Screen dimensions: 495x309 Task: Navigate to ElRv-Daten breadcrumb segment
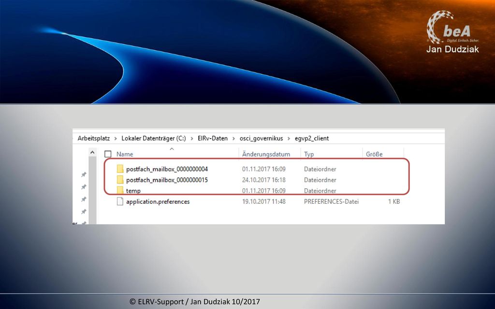tap(213, 138)
